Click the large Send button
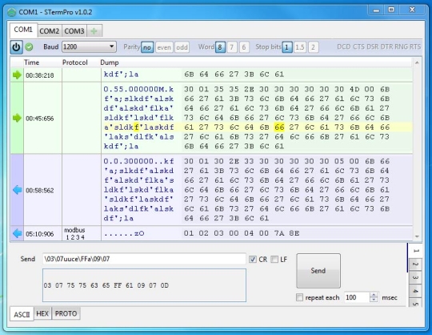 (x=318, y=271)
